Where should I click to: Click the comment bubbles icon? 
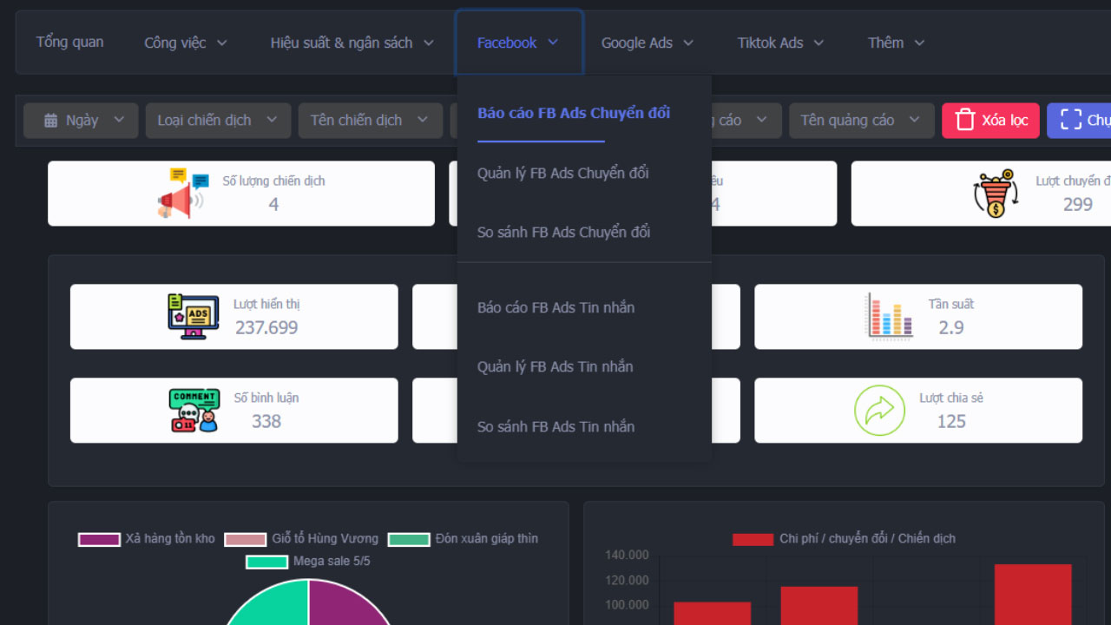point(194,411)
